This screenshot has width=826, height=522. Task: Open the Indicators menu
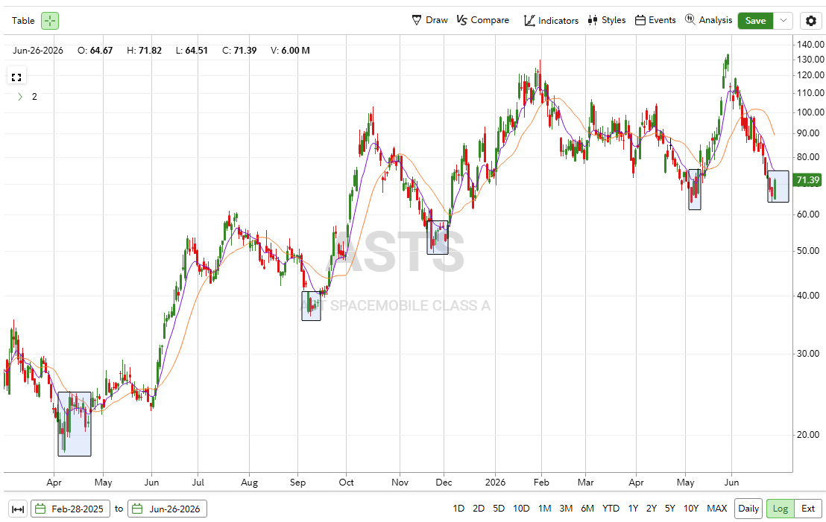551,20
